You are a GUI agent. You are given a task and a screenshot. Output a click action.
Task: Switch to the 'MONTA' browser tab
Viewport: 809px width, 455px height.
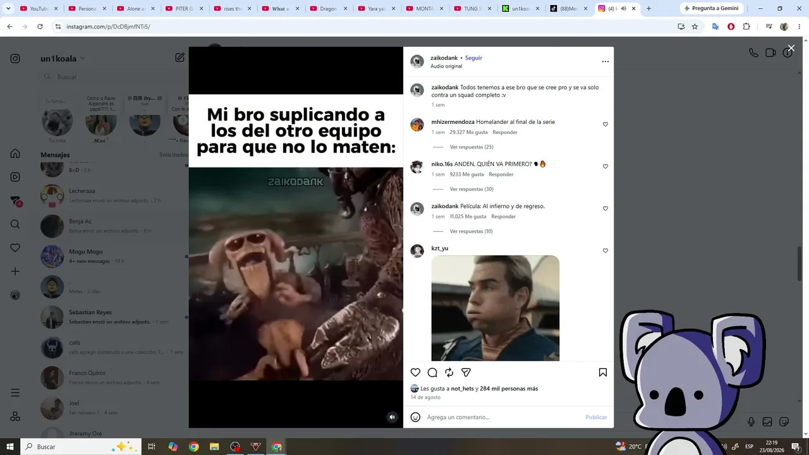point(425,9)
